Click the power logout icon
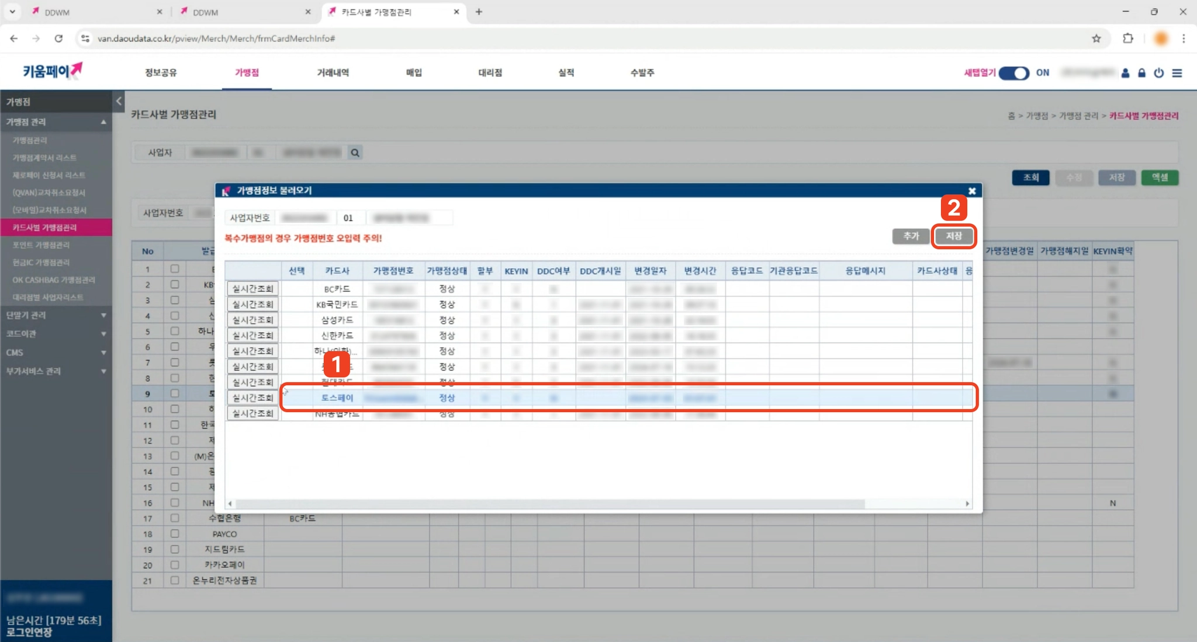Viewport: 1197px width, 642px height. (x=1158, y=73)
